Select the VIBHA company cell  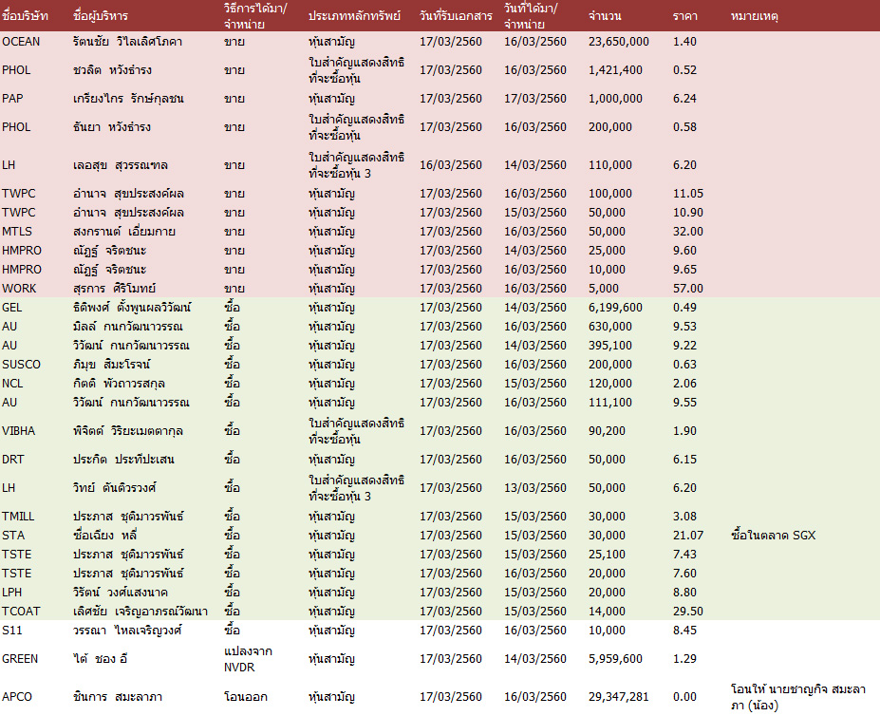coord(19,431)
